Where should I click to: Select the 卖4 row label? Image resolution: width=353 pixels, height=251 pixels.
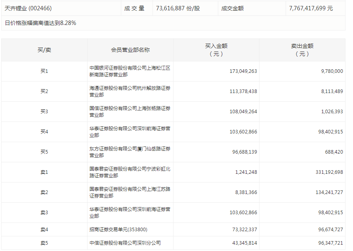pos(44,230)
